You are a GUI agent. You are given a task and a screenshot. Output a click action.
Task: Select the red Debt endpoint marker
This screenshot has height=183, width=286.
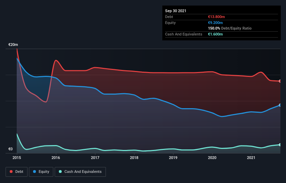coord(280,81)
